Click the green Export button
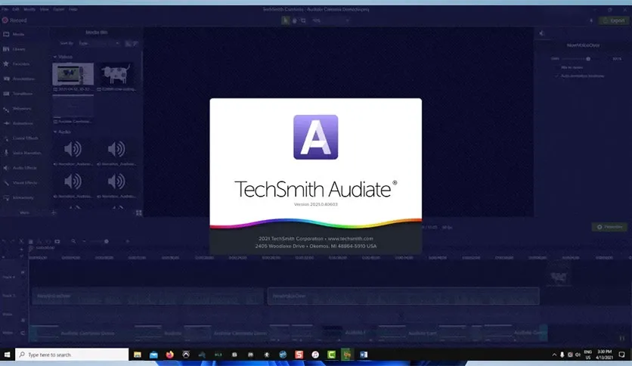The height and width of the screenshot is (366, 632). (613, 20)
